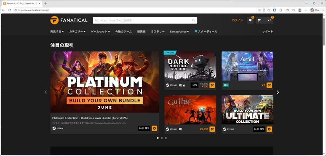Viewport: 326px width, 156px height.
Task: Open browser settings three-dot menu
Action: pos(306,10)
